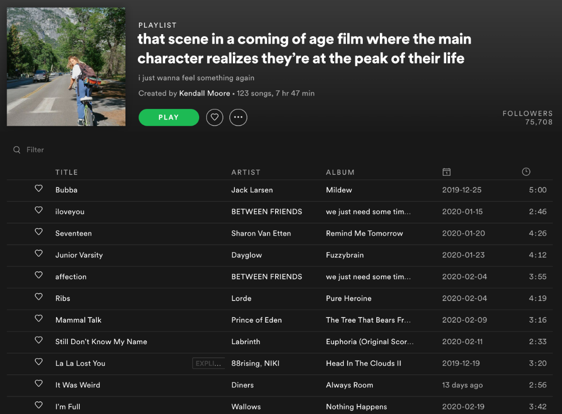Save the affection track via heart

[39, 275]
